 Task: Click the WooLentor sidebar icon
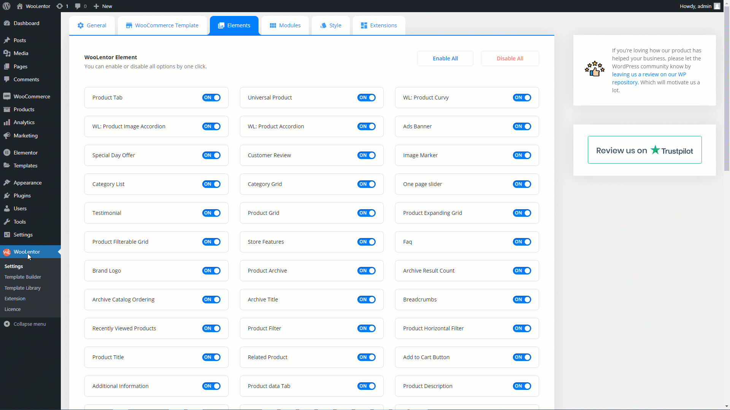(x=6, y=251)
